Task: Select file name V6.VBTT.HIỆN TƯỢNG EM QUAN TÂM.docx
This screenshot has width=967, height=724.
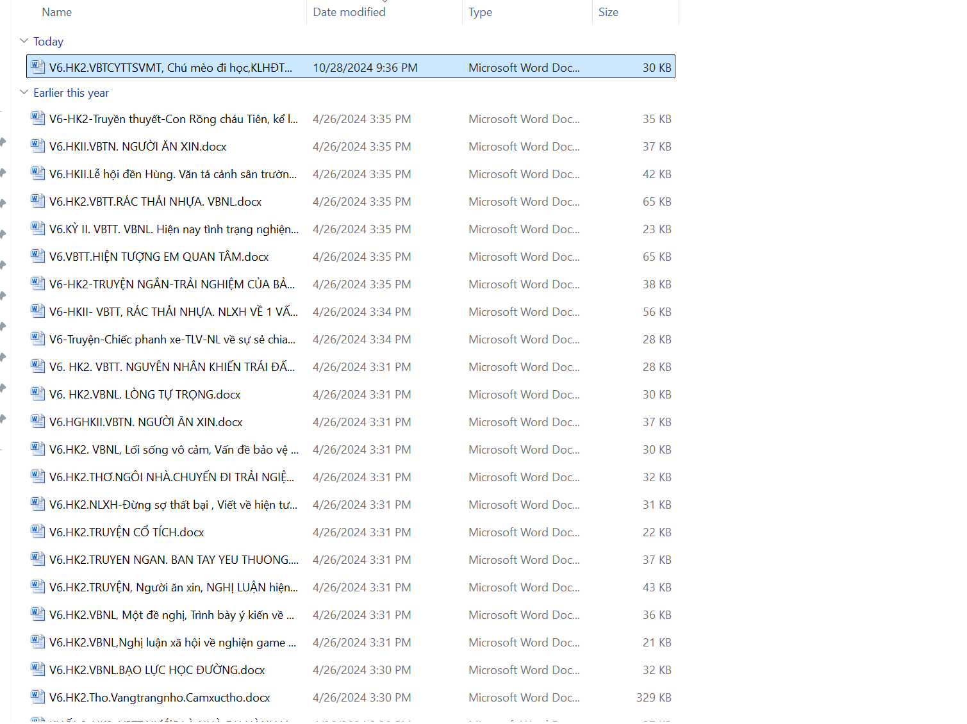Action: tap(159, 257)
